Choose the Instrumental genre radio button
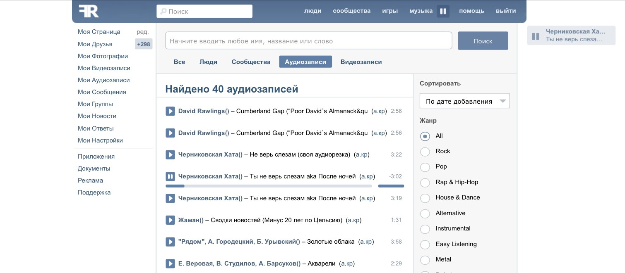The image size is (625, 273). point(425,229)
